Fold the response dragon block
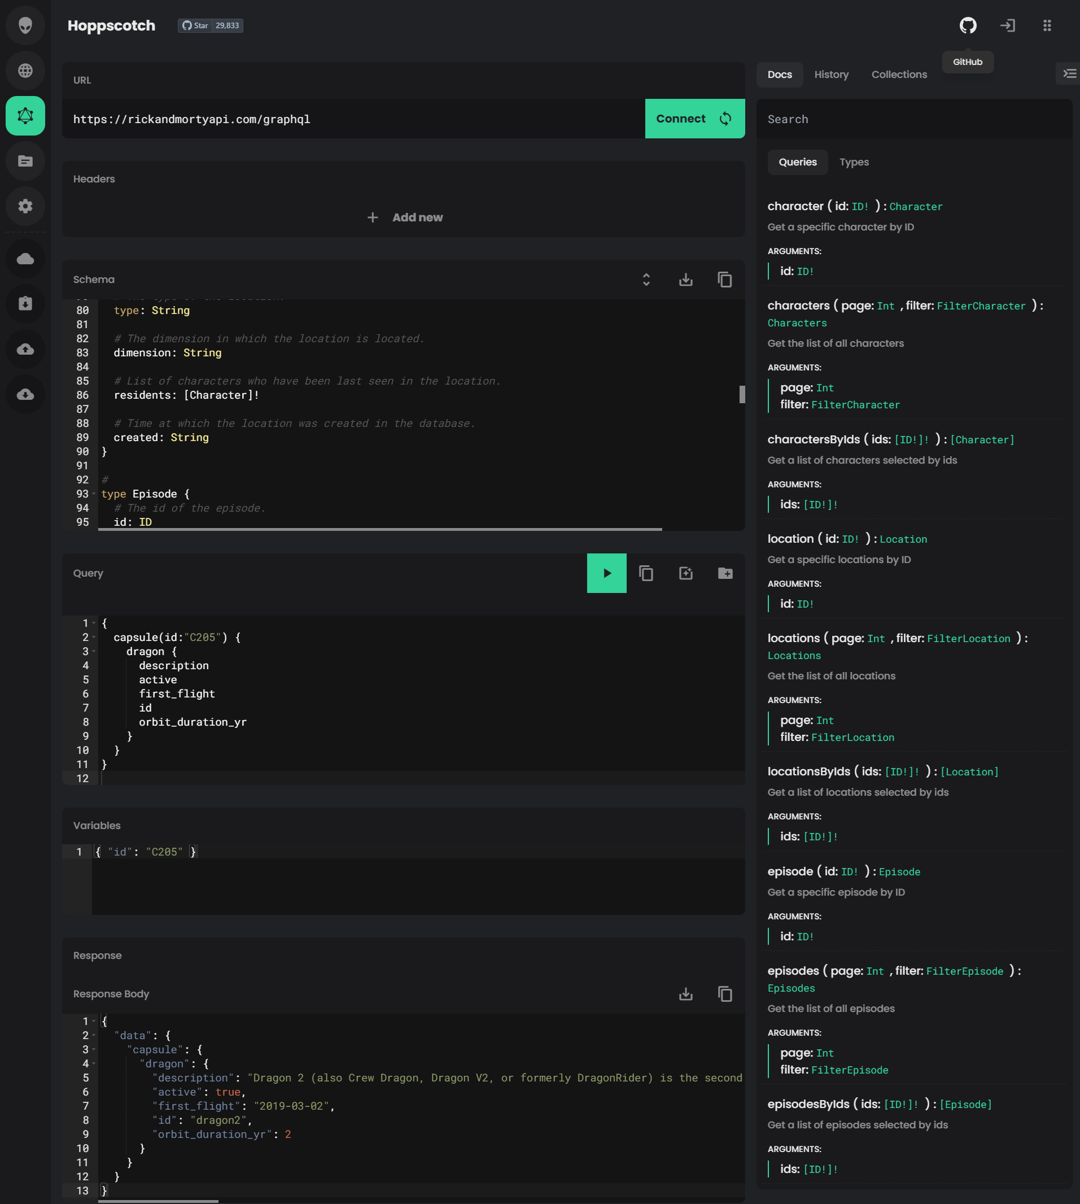 [x=94, y=1064]
